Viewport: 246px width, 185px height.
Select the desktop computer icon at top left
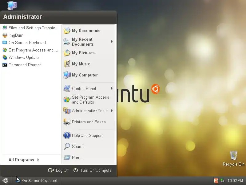pos(12,5)
